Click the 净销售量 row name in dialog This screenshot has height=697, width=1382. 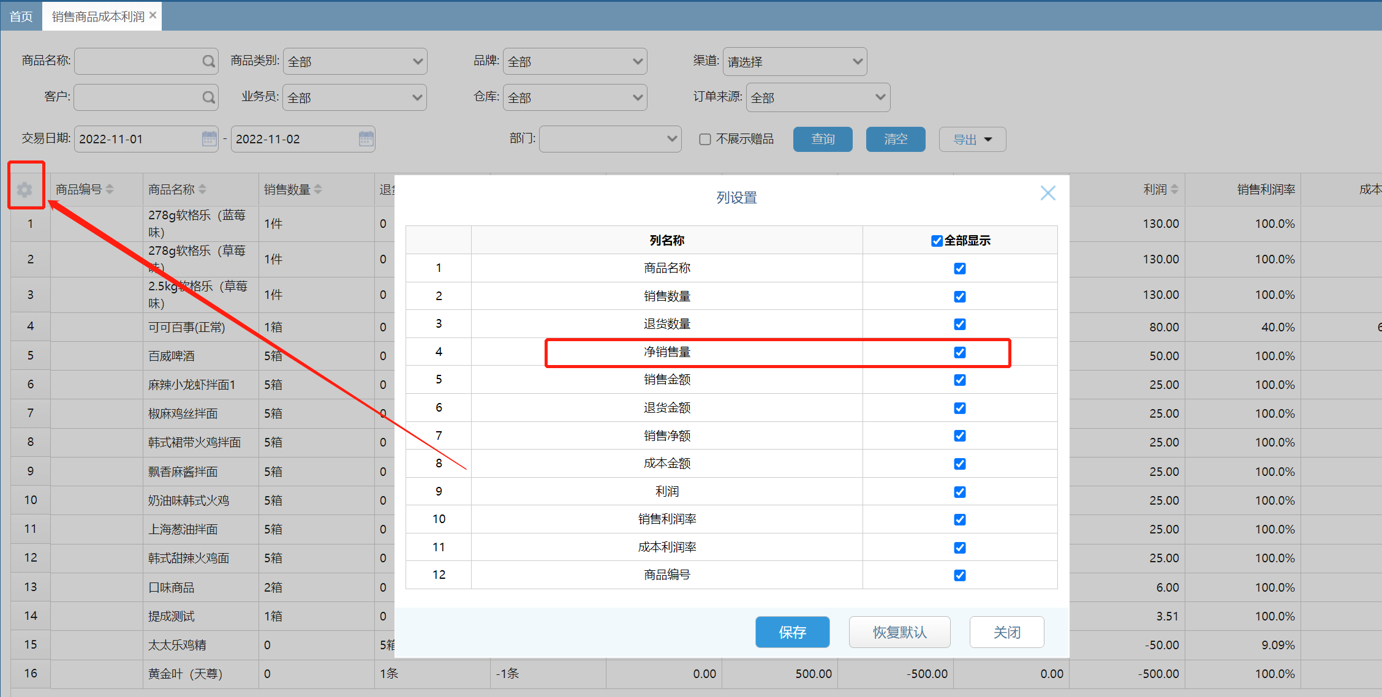[666, 352]
